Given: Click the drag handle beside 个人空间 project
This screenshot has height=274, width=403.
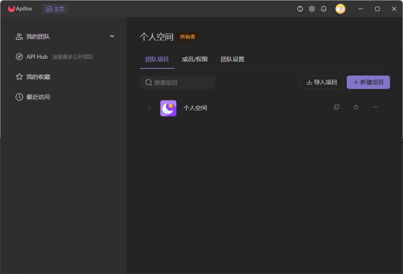Looking at the screenshot, I should click(x=149, y=108).
